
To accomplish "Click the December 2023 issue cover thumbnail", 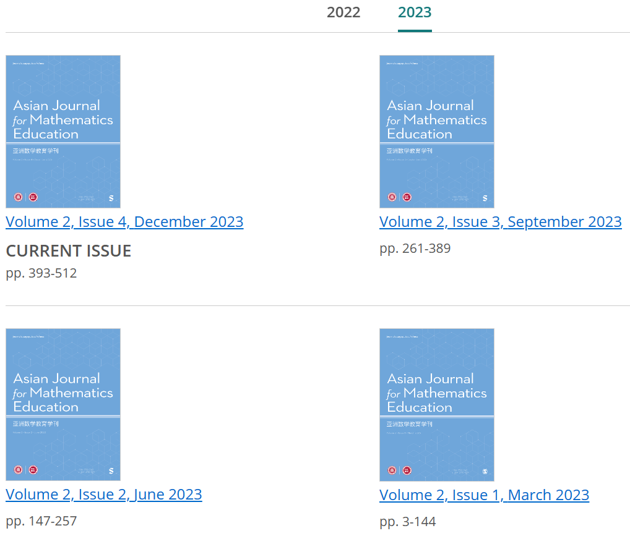I will click(x=63, y=132).
